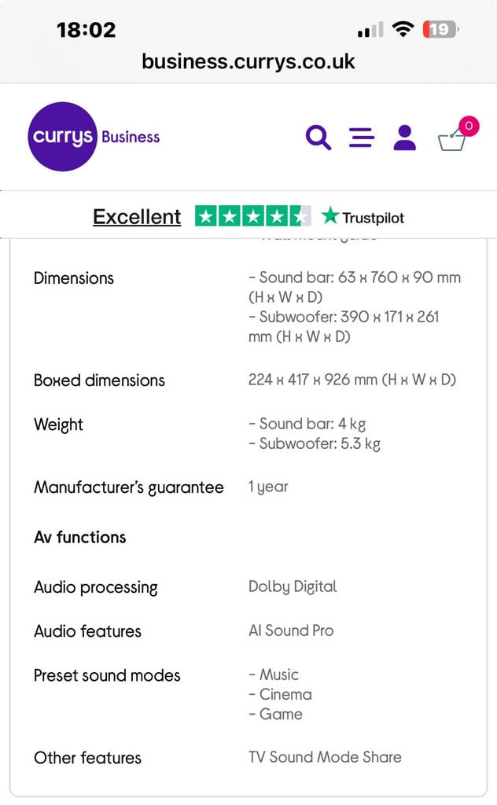Screen dimensions: 497x805
Task: Open the Excellent Trustpilot rating link
Action: coord(137,217)
